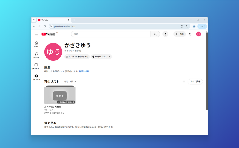The width and height of the screenshot is (239, 148).
Task: Open マイページ in the sidebar
Action: (x=36, y=77)
